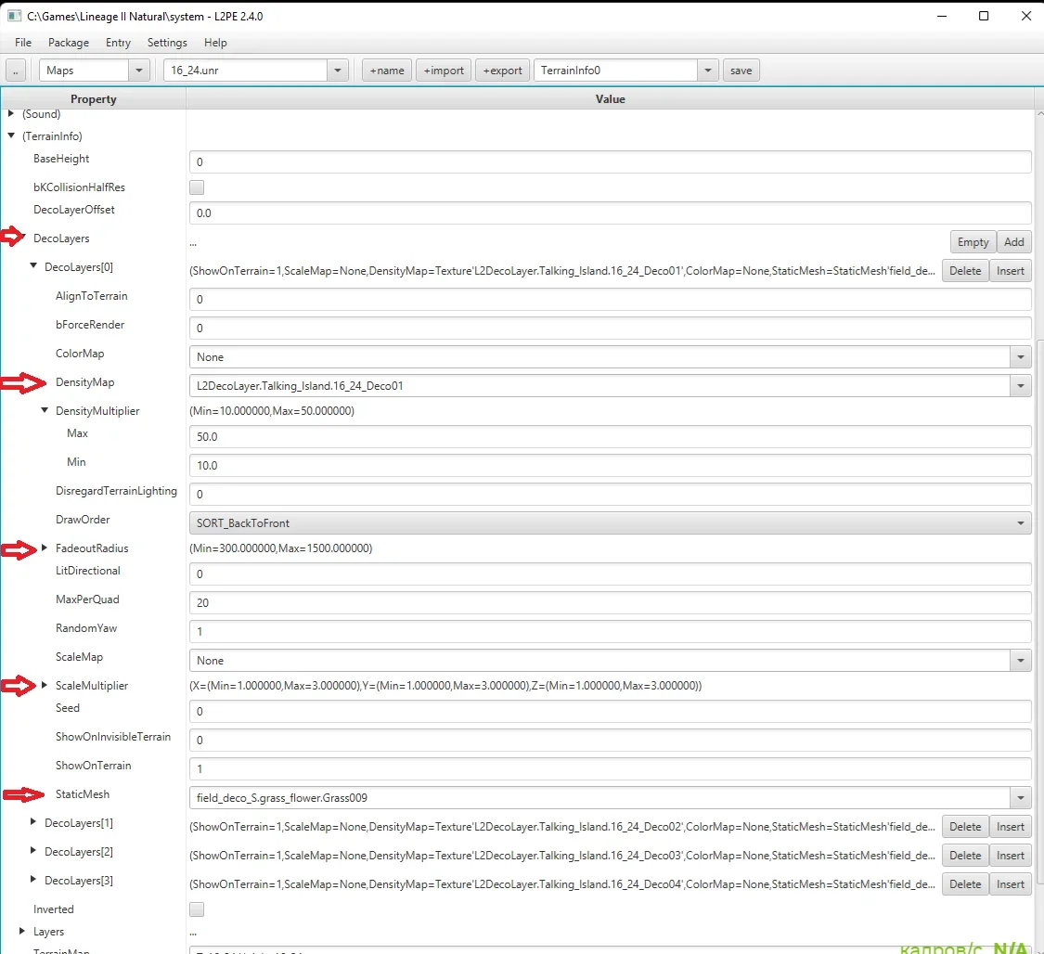Screen dimensions: 1044x954
Task: Click the '..' parent folder button
Action: click(x=16, y=71)
